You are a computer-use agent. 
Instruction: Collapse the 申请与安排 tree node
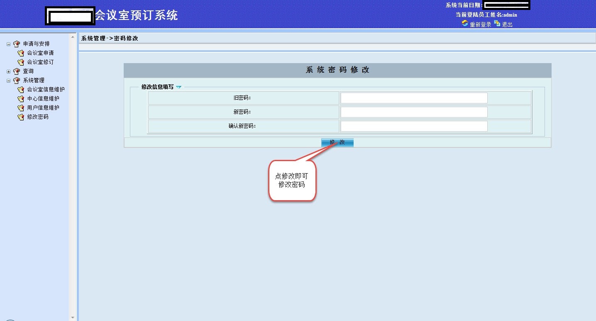[x=9, y=44]
